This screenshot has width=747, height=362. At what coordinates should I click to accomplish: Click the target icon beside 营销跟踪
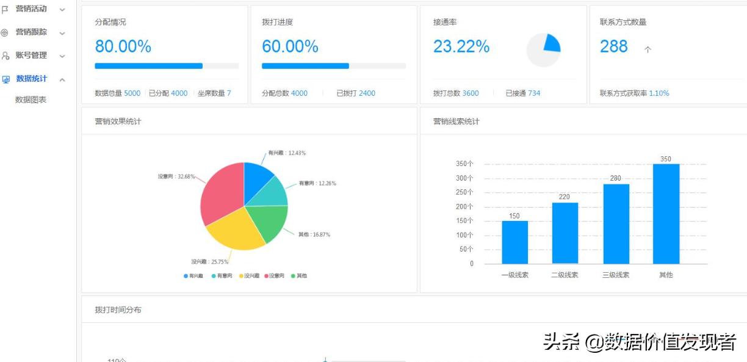coord(5,31)
